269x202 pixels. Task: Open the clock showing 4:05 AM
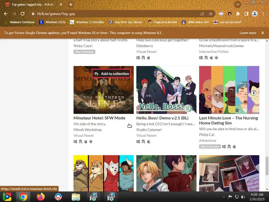257,197
